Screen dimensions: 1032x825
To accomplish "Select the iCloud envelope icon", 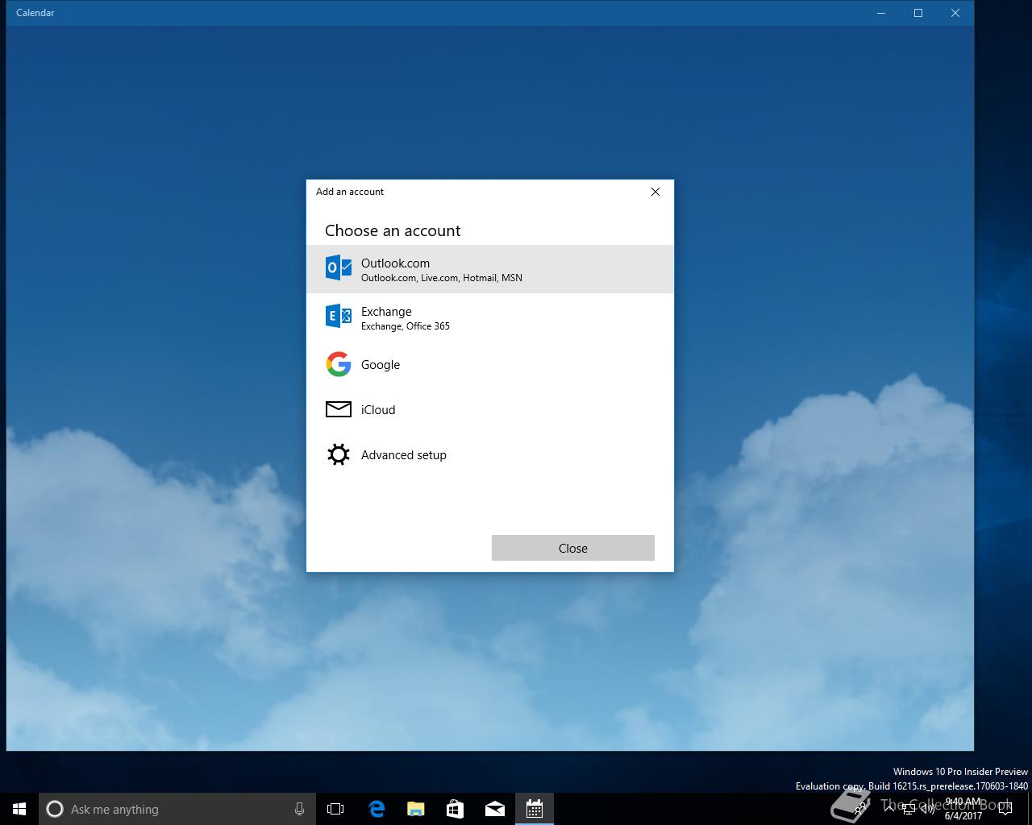I will (x=339, y=409).
